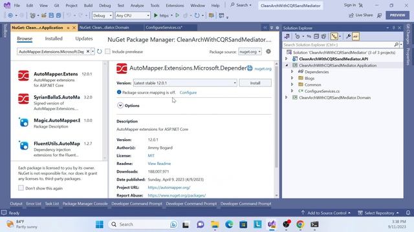Open notifications bell in status bar
The image size is (414, 232).
click(x=408, y=213)
